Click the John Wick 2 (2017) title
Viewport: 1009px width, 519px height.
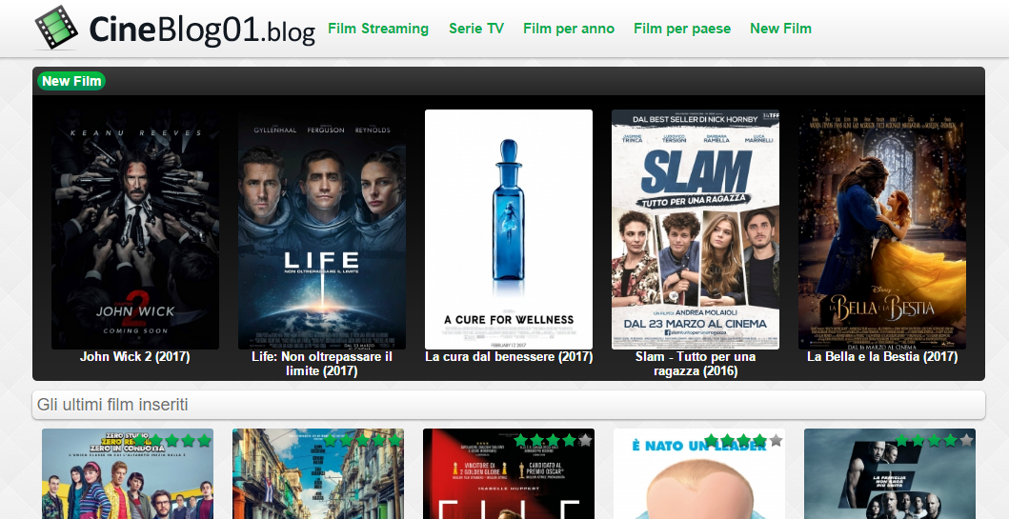[134, 356]
